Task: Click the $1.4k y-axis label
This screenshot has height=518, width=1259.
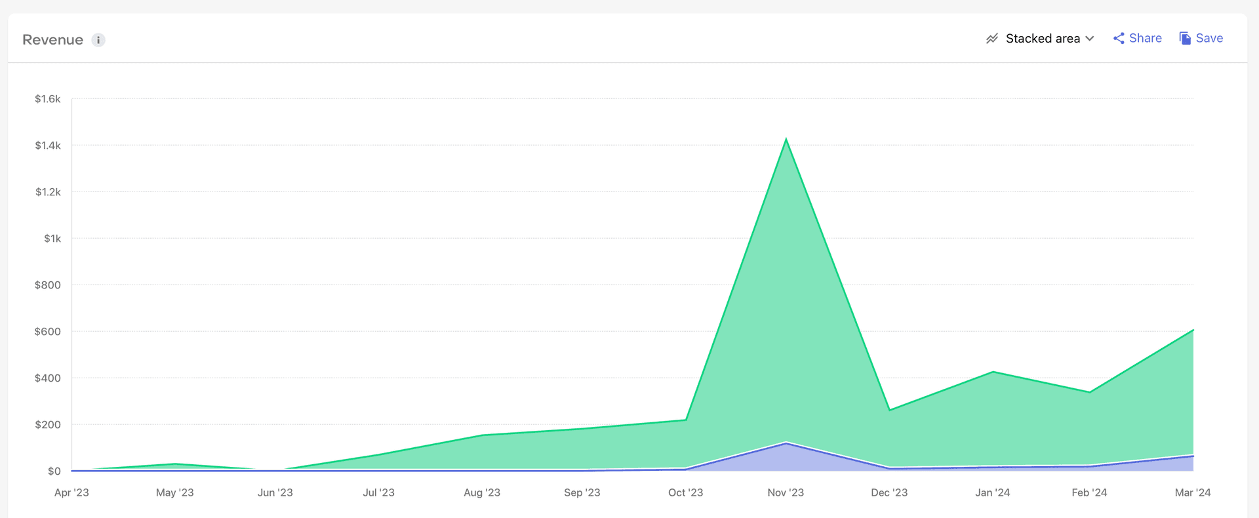Action: click(48, 146)
